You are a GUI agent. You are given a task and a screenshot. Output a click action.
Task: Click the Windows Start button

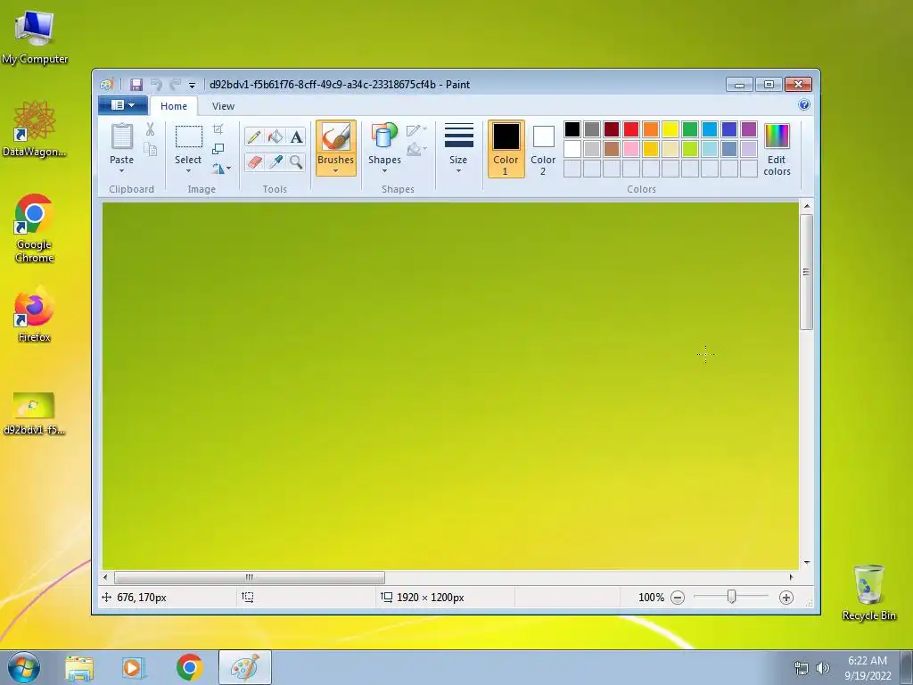coord(23,667)
